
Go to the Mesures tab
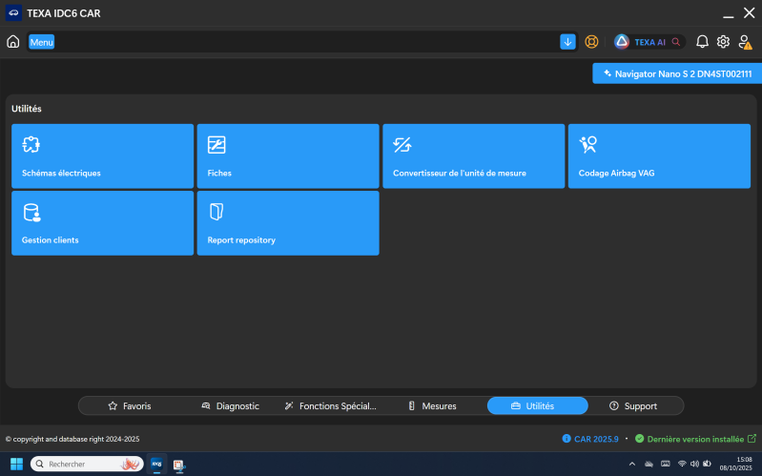(431, 406)
